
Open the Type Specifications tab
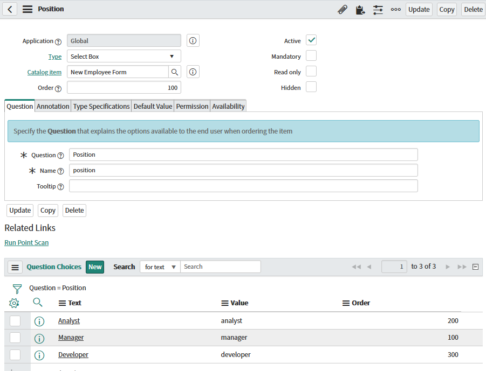coord(101,107)
